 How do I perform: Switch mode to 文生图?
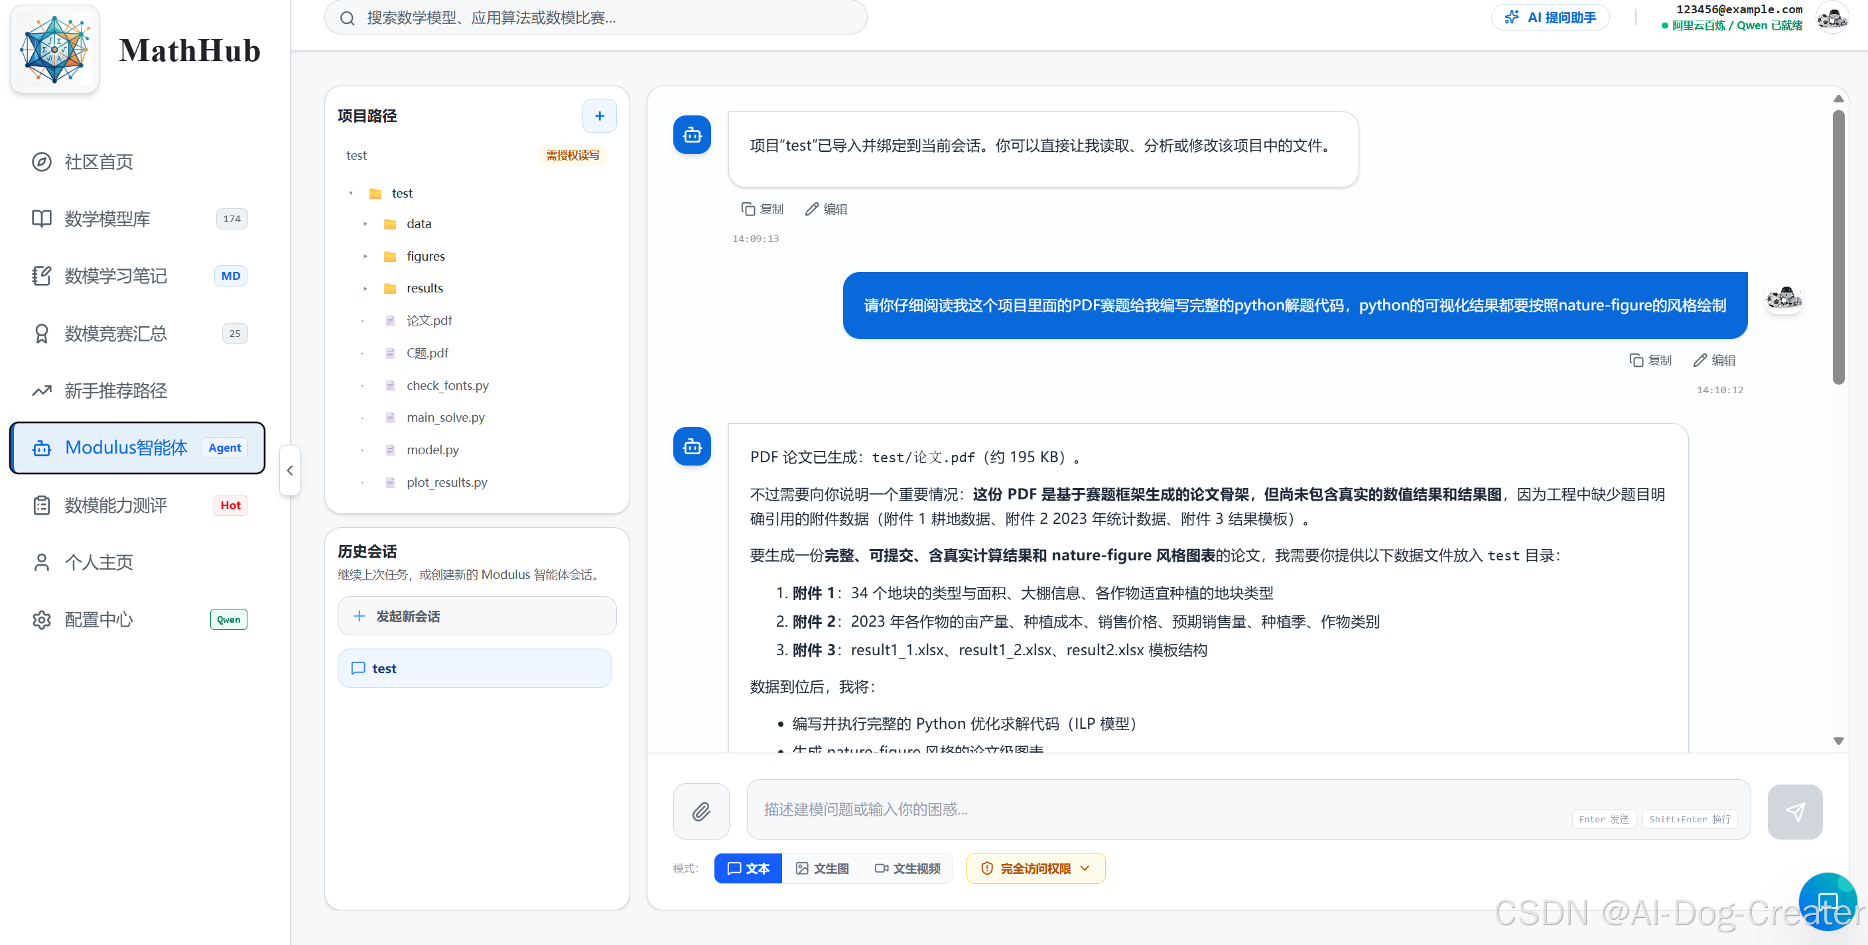click(x=822, y=868)
